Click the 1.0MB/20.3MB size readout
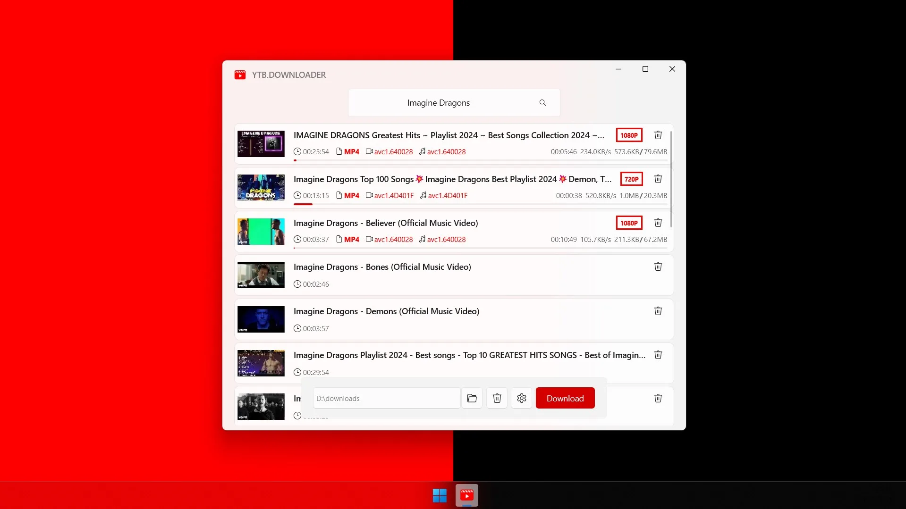 point(643,195)
